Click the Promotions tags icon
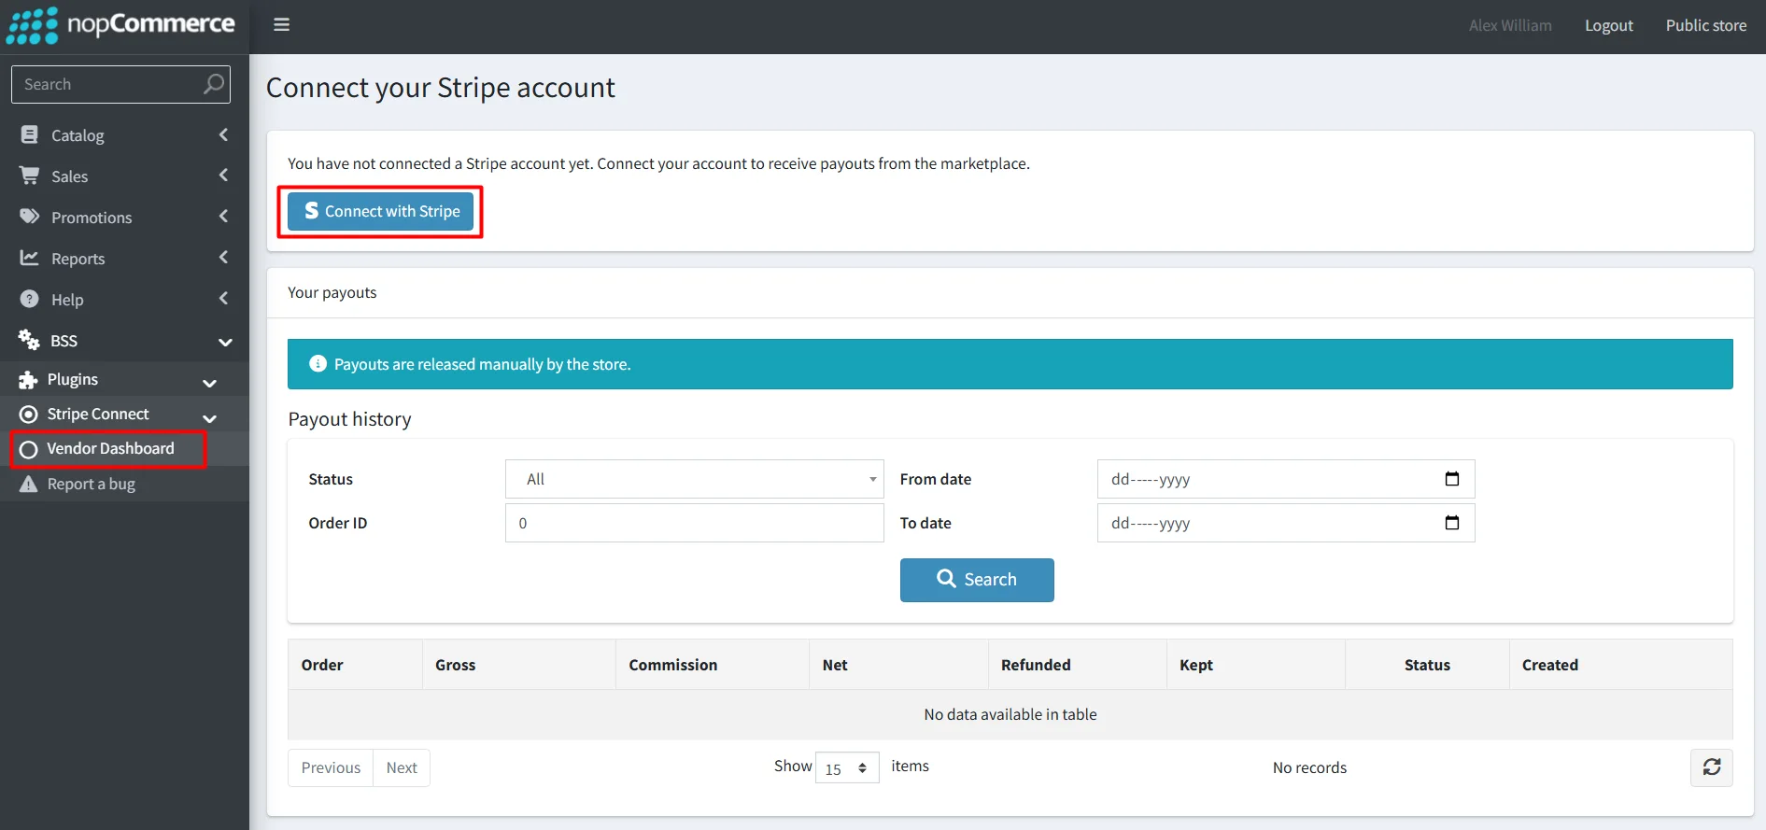This screenshot has height=830, width=1766. point(30,217)
